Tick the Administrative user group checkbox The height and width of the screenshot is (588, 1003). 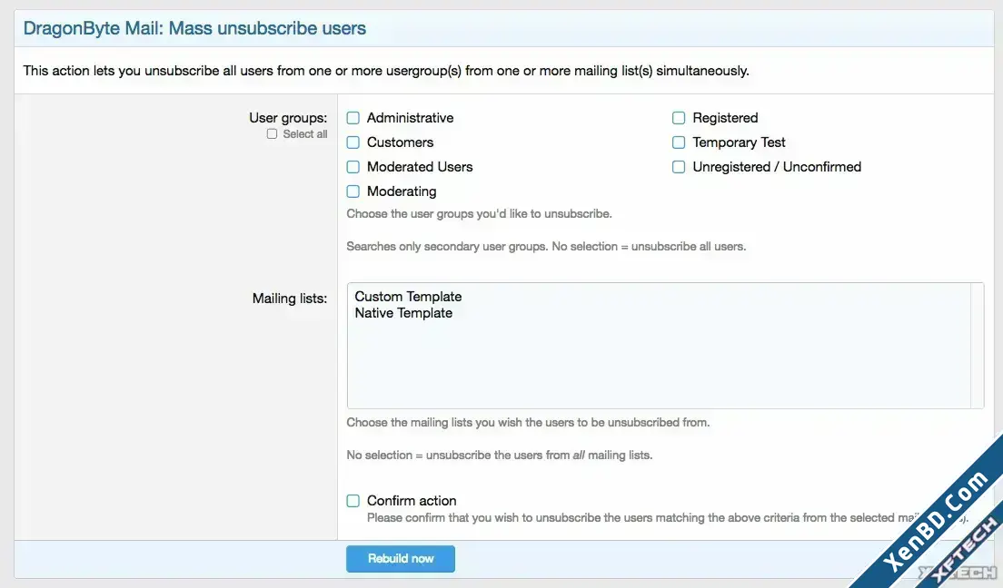pos(353,118)
